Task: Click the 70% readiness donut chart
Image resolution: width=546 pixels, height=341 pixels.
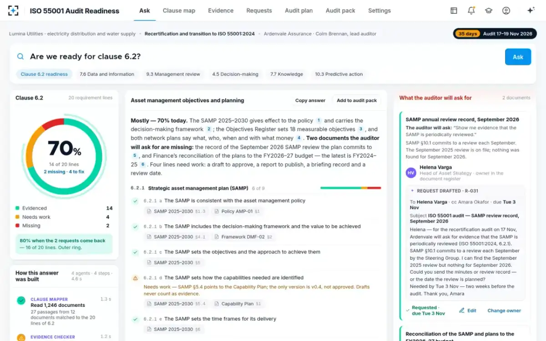Action: point(64,157)
